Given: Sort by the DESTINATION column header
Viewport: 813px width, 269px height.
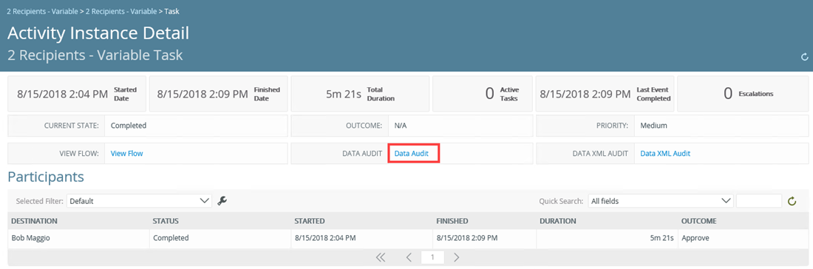Looking at the screenshot, I should pyautogui.click(x=34, y=221).
